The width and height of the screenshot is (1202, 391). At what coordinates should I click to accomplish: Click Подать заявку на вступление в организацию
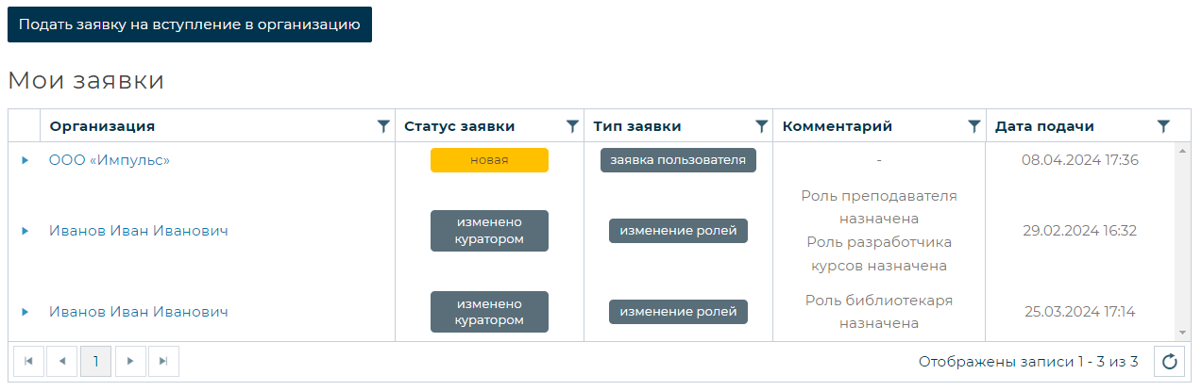pyautogui.click(x=190, y=24)
